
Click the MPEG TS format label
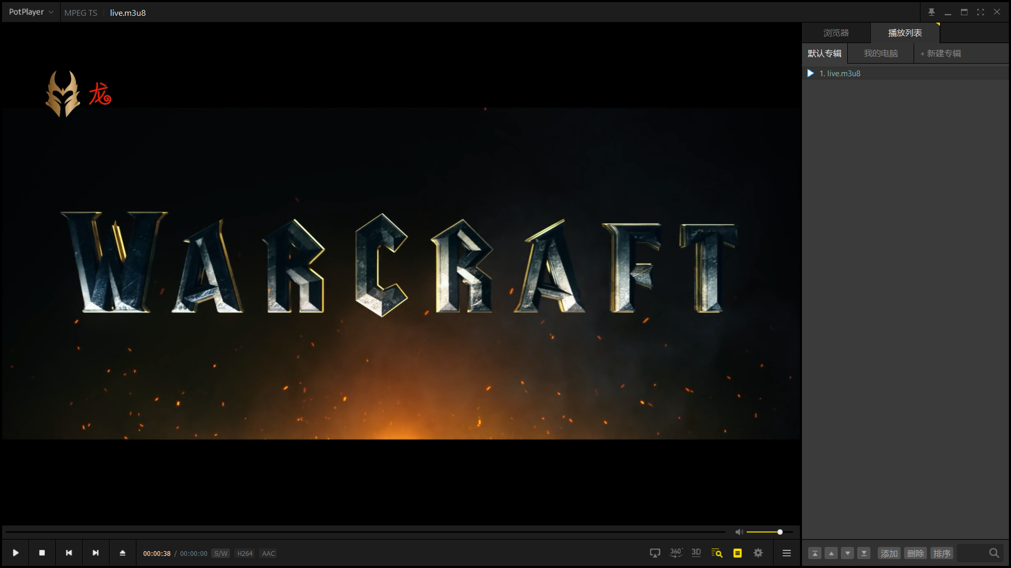[x=81, y=13]
